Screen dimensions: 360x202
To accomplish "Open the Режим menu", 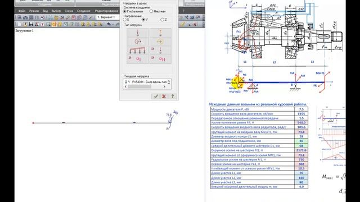I will coord(34,11).
